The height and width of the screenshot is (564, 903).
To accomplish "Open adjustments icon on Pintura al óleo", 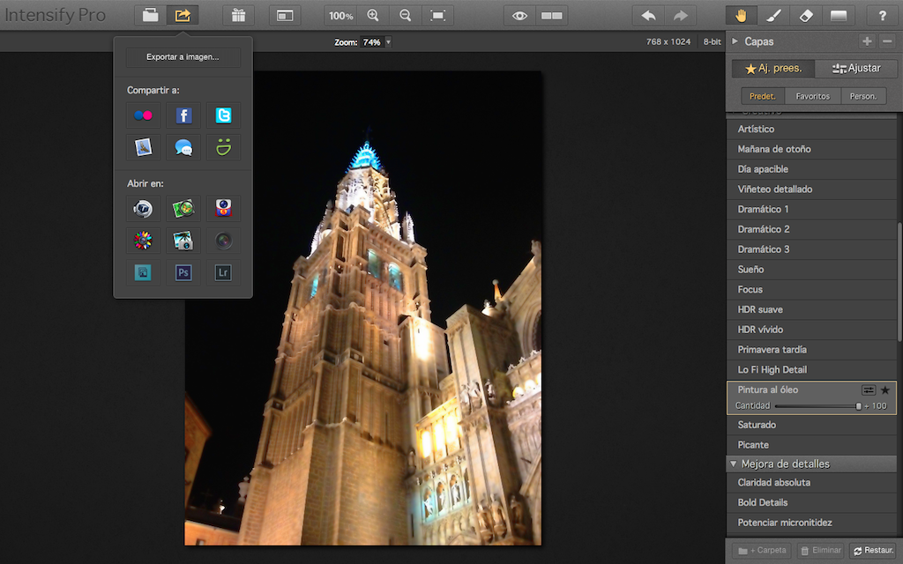I will (869, 390).
